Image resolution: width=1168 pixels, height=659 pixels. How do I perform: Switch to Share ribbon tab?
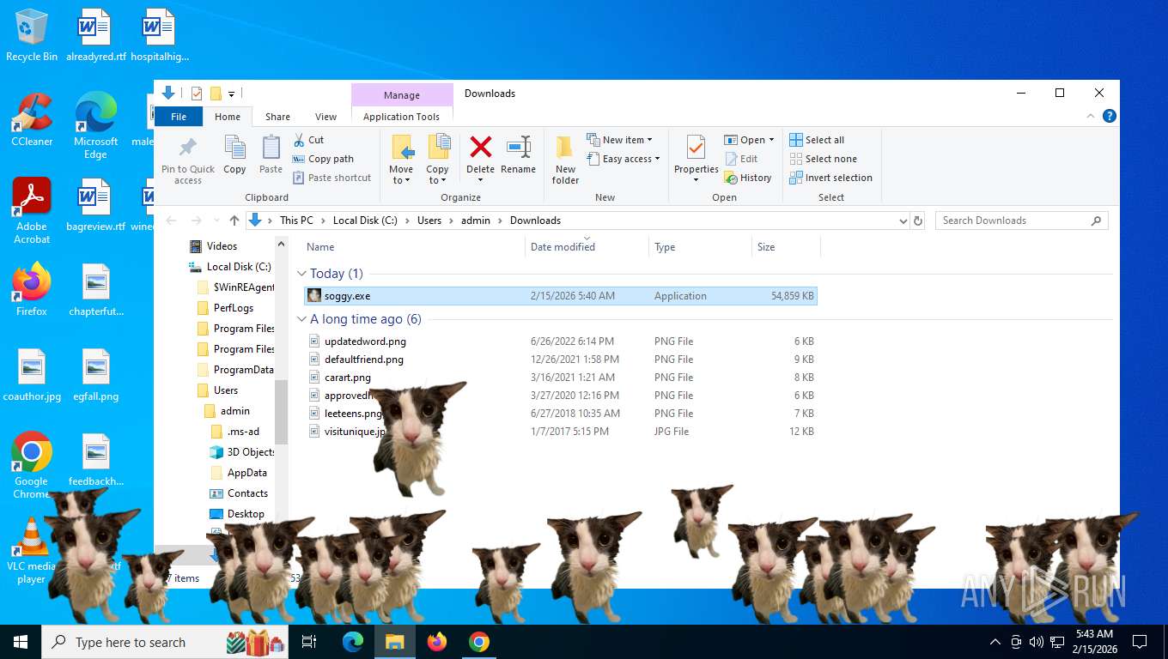[x=277, y=117]
